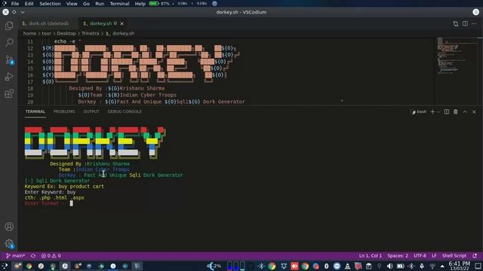483x271 pixels.
Task: Click the Open Changes icon in editor toolbar
Action: [456, 23]
